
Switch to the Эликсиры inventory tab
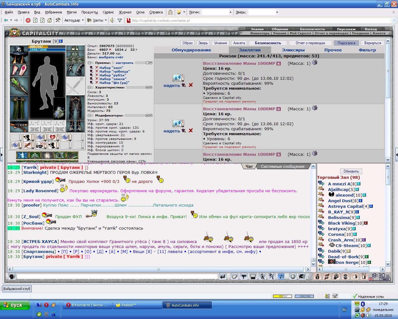[293, 50]
